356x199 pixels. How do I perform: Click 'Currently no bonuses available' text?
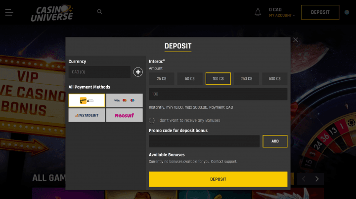coord(193,162)
